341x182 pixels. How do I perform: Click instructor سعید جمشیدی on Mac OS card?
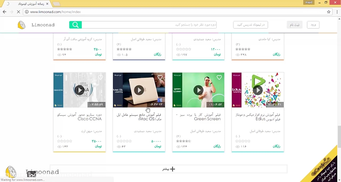pyautogui.click(x=148, y=131)
